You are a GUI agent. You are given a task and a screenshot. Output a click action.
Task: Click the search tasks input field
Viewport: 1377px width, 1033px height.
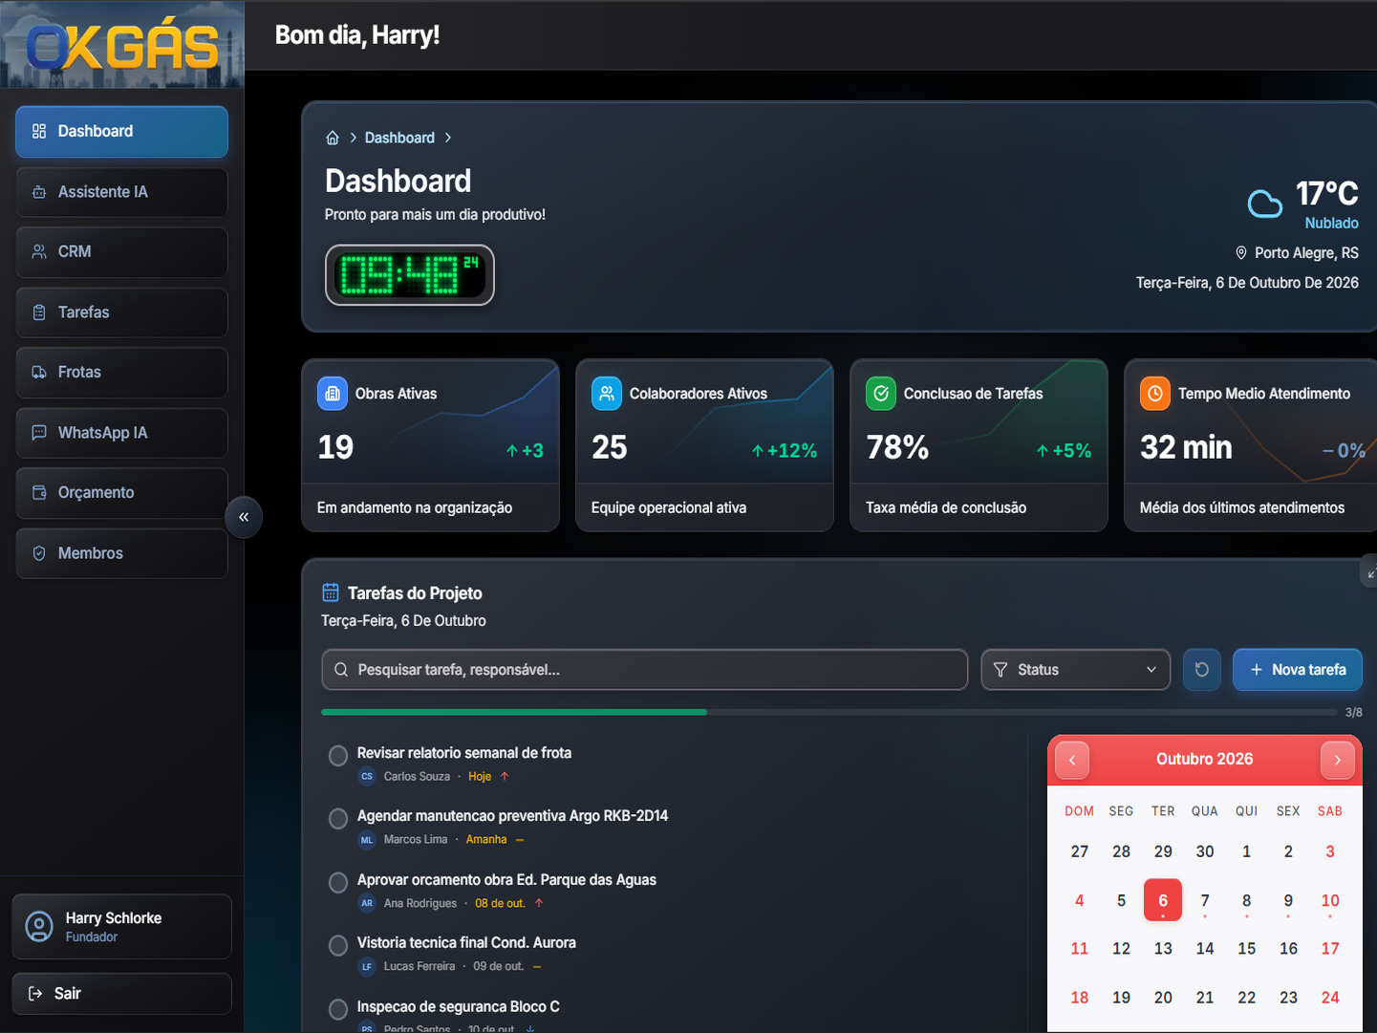[645, 670]
